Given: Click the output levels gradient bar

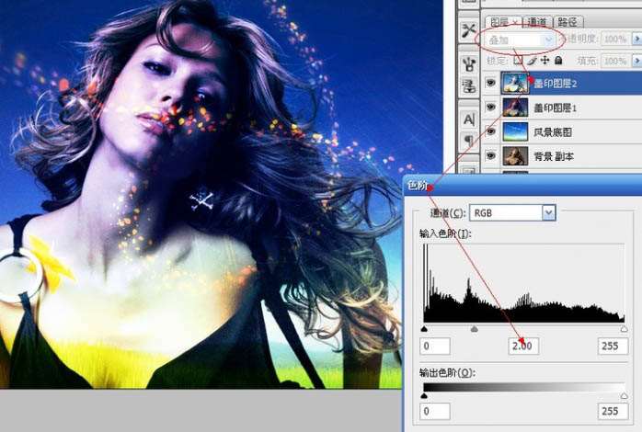Looking at the screenshot, I should click(x=524, y=387).
